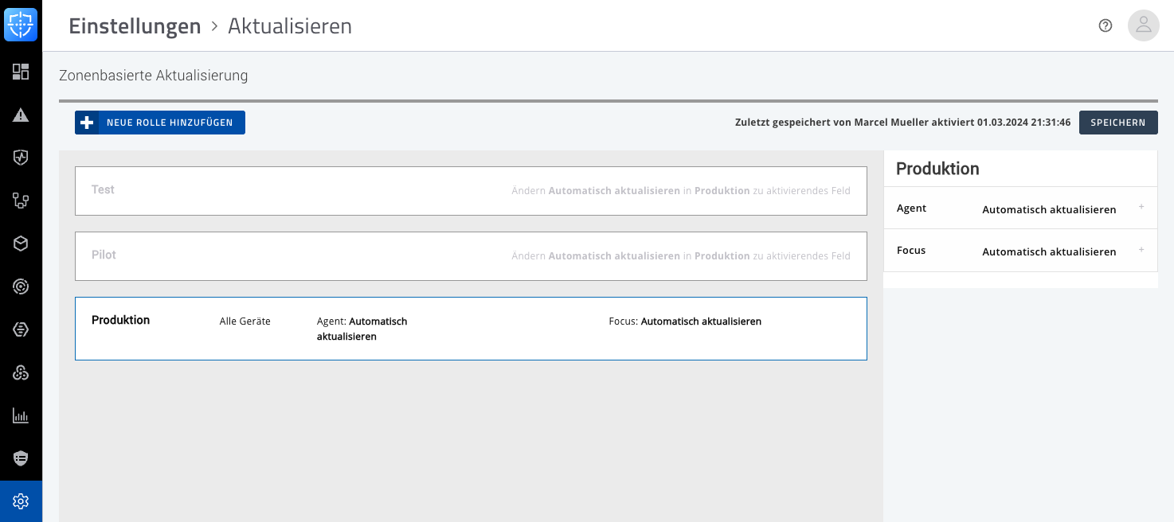Click the Neue Rolle Hinzufügen button
This screenshot has height=522, width=1174.
pos(160,123)
